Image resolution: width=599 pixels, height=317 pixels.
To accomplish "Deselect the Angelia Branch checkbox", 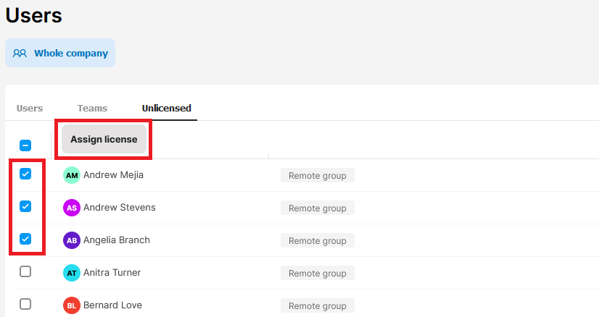I will [x=25, y=239].
